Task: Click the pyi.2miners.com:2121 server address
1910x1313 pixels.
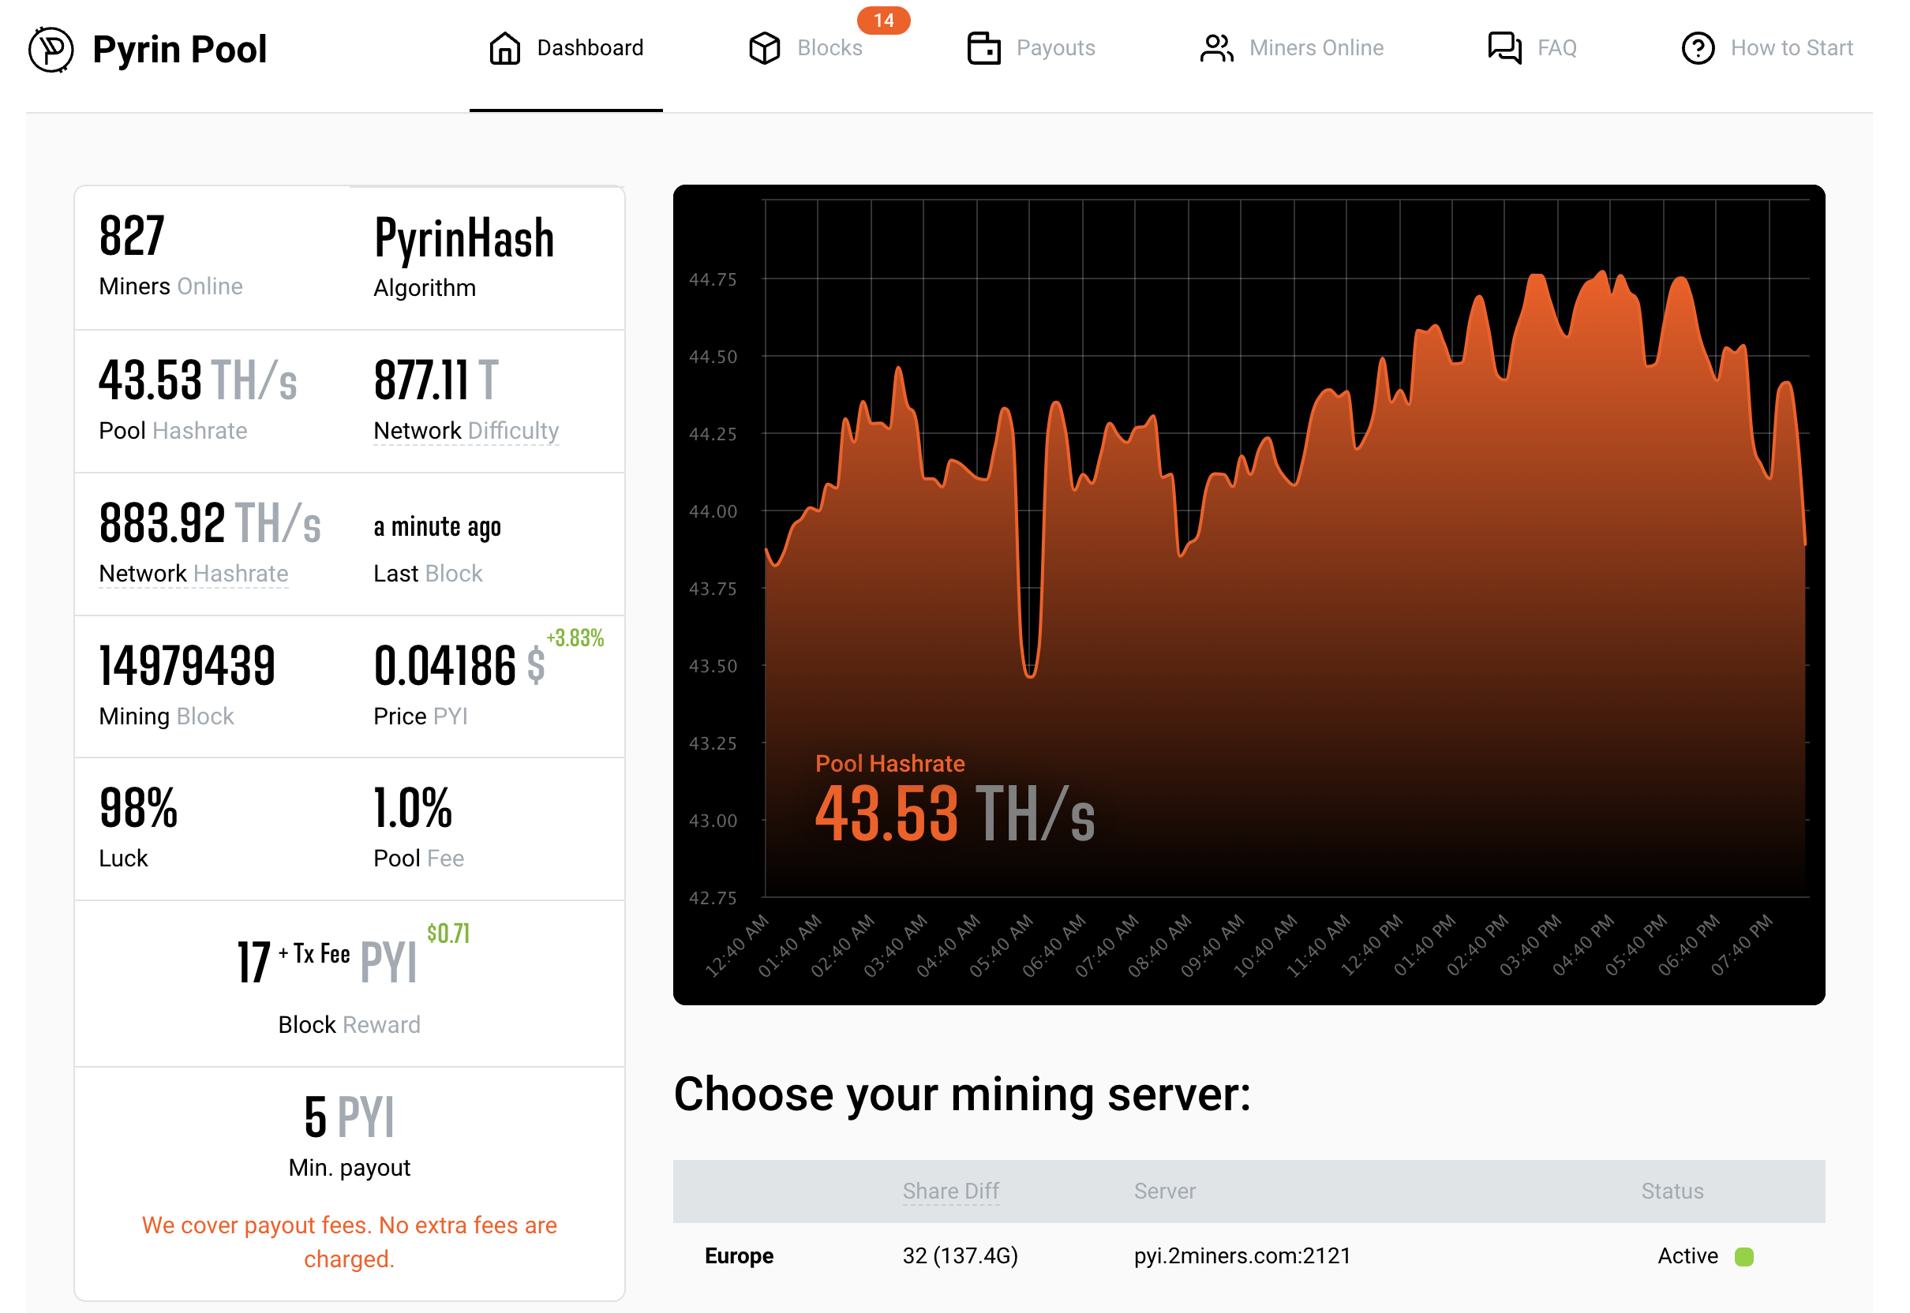Action: (1241, 1256)
